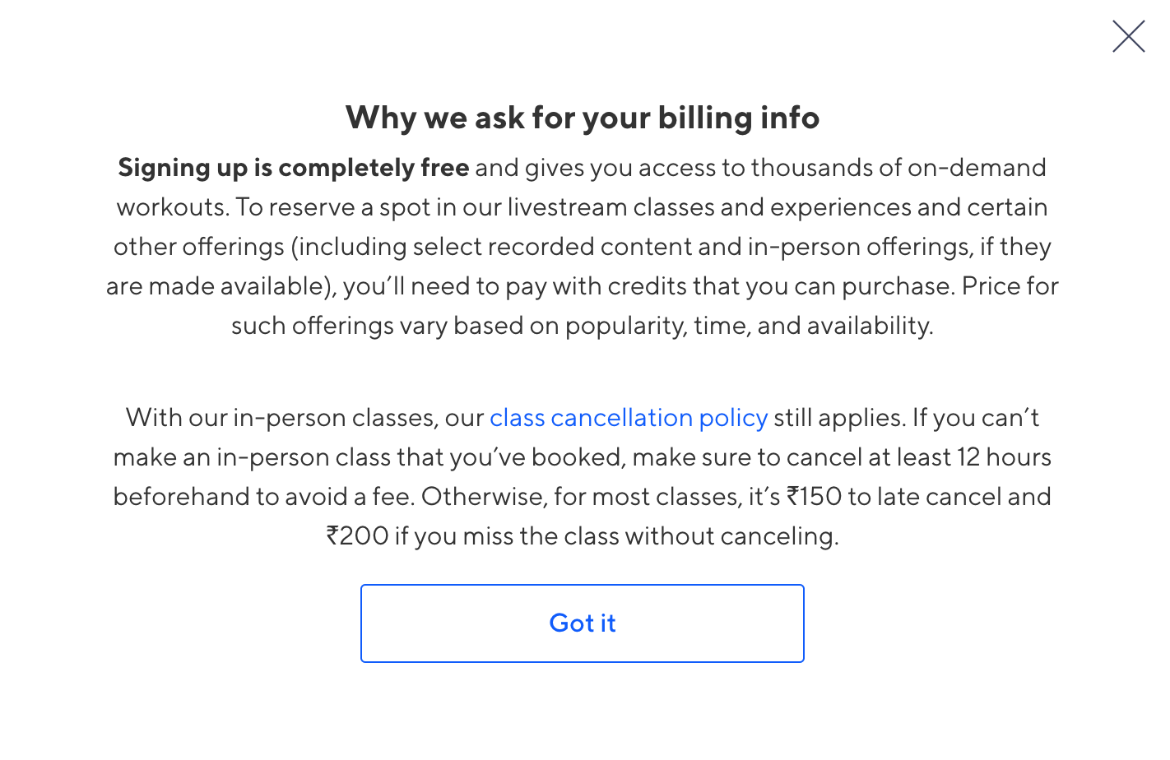This screenshot has width=1170, height=760.
Task: Click the phrase 'miss the class without canceling'
Action: tap(650, 536)
